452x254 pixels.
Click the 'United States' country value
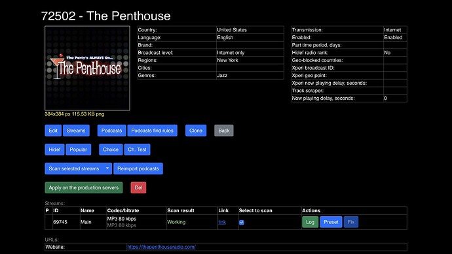(232, 30)
